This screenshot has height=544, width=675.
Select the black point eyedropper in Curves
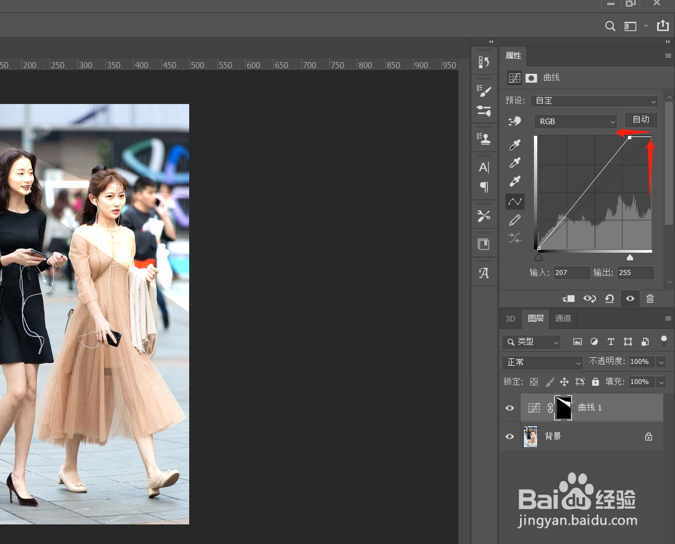[515, 145]
